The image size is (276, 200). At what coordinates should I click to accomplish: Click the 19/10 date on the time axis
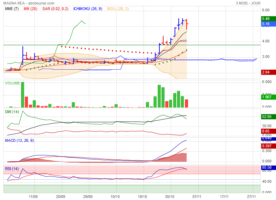[x=142, y=197]
